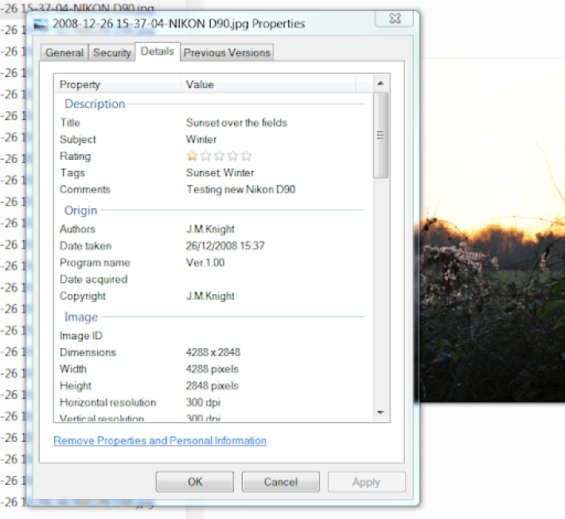Click the 'Image' section heading

pyautogui.click(x=81, y=317)
